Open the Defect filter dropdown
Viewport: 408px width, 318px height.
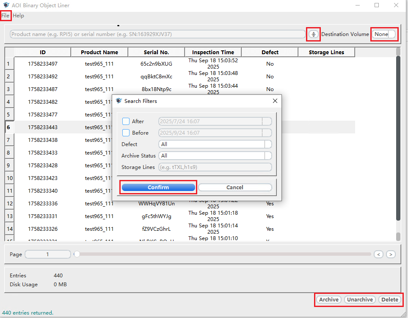pos(215,144)
